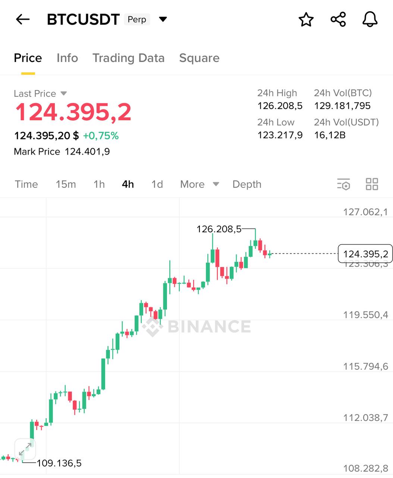Tap the four-squares grid layout icon
This screenshot has width=393, height=478.
372,184
